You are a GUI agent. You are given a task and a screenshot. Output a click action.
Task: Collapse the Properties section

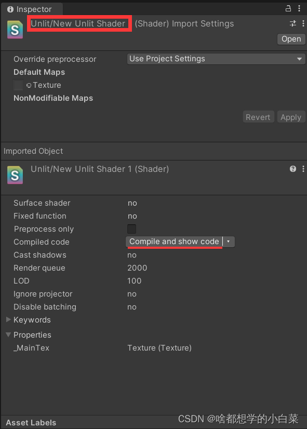(8, 335)
